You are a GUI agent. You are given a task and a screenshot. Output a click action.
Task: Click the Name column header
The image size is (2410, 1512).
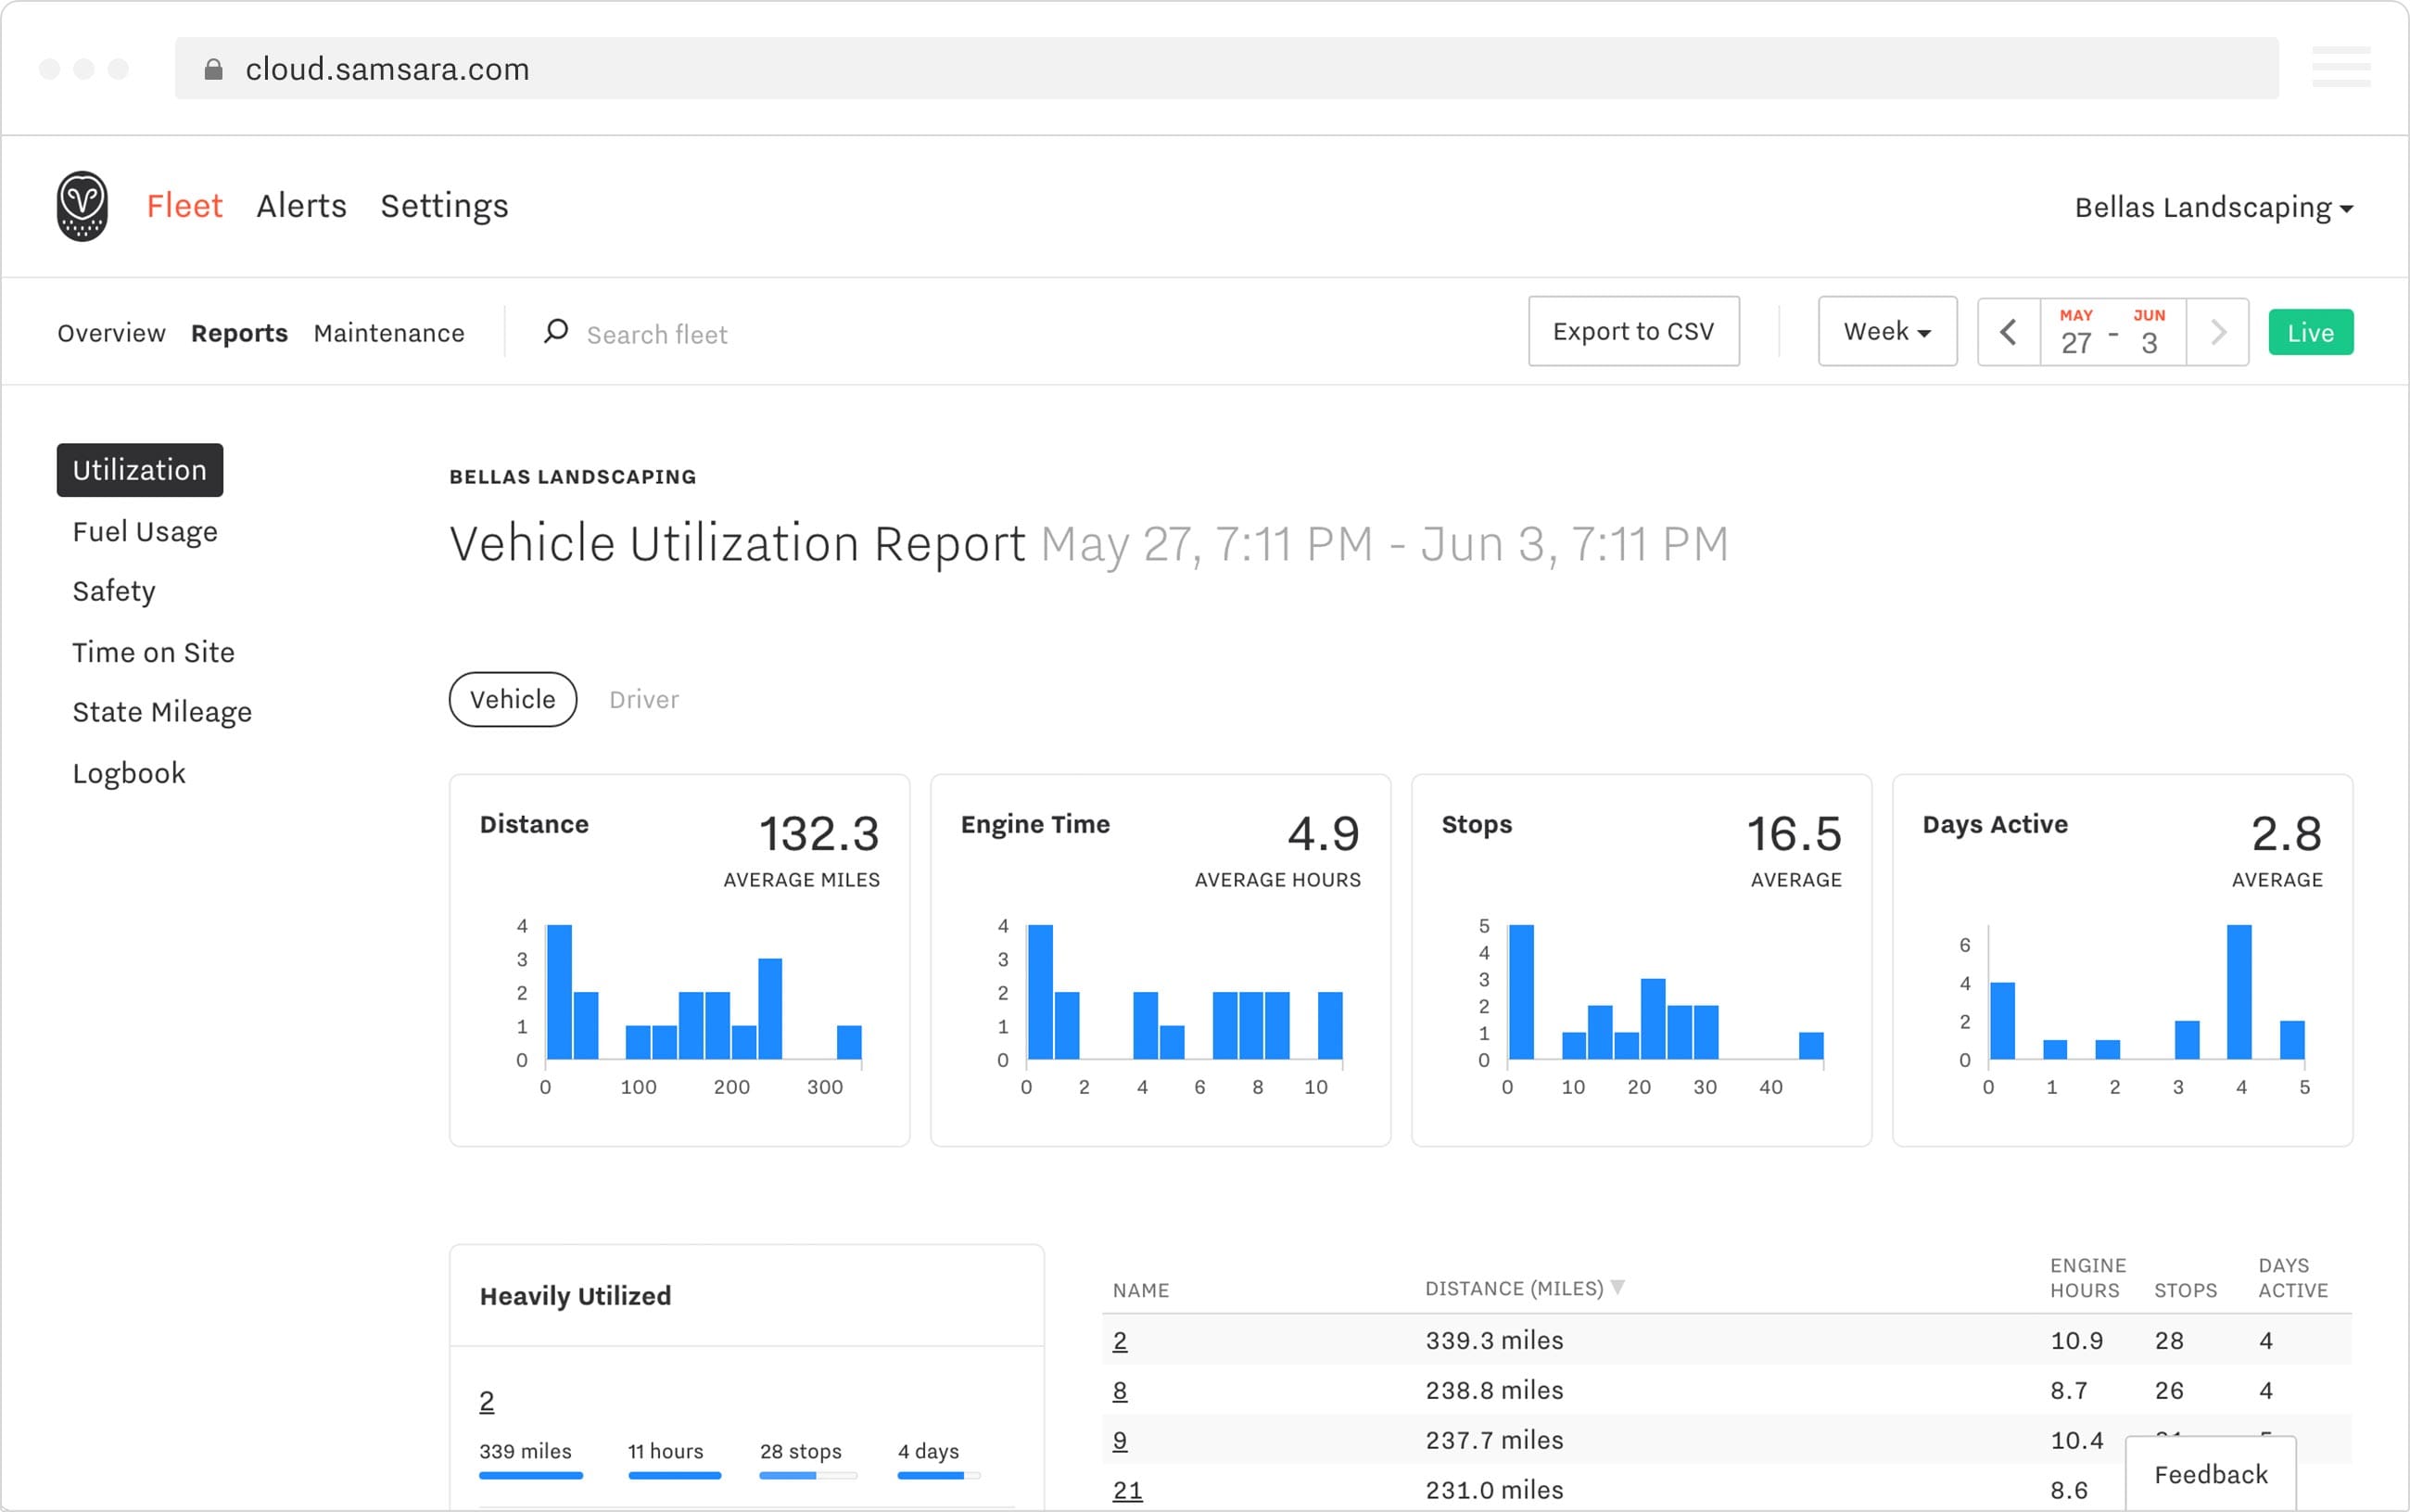[1140, 1290]
